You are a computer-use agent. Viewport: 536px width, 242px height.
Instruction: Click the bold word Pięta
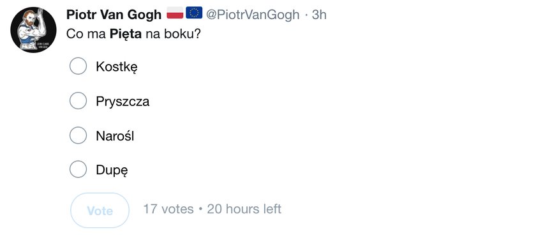126,34
